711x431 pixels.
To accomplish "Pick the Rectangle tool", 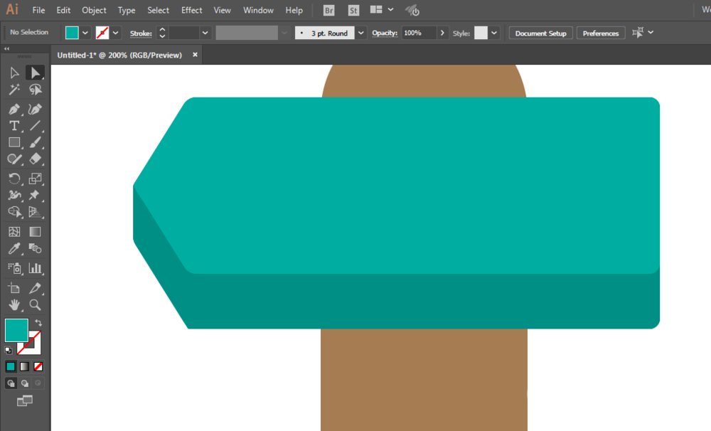I will point(14,142).
